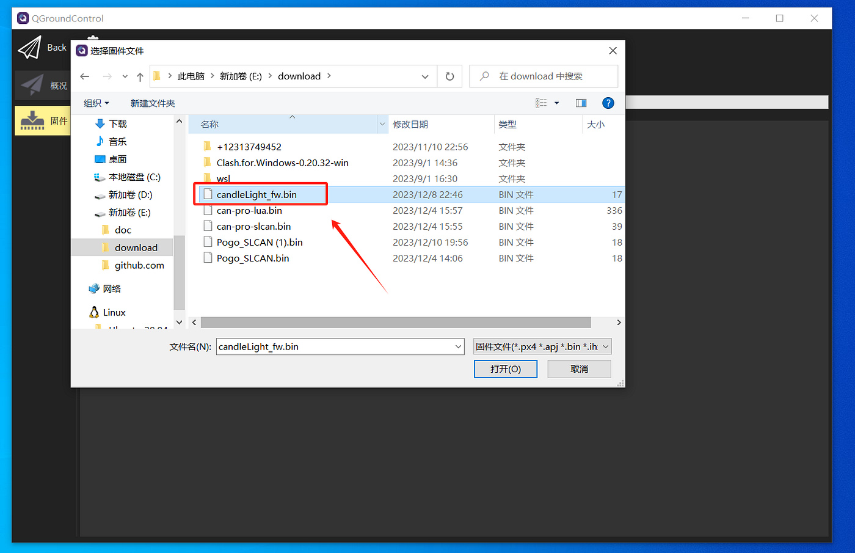Click the 打开(O) open button
Image resolution: width=855 pixels, height=553 pixels.
click(x=506, y=369)
